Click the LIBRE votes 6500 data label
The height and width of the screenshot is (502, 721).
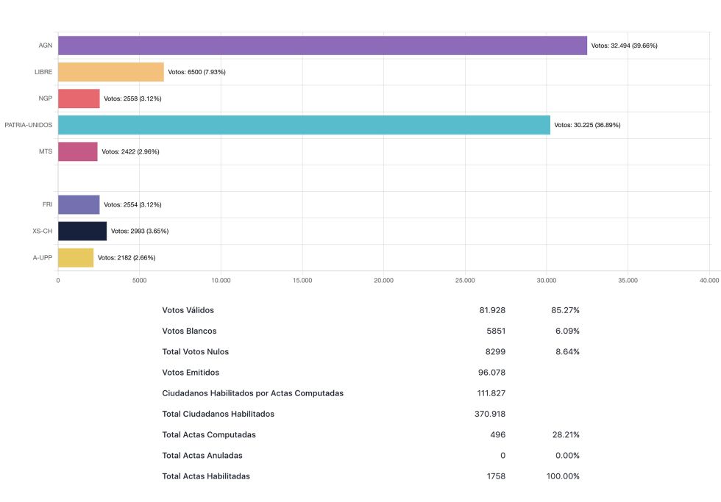pyautogui.click(x=196, y=72)
